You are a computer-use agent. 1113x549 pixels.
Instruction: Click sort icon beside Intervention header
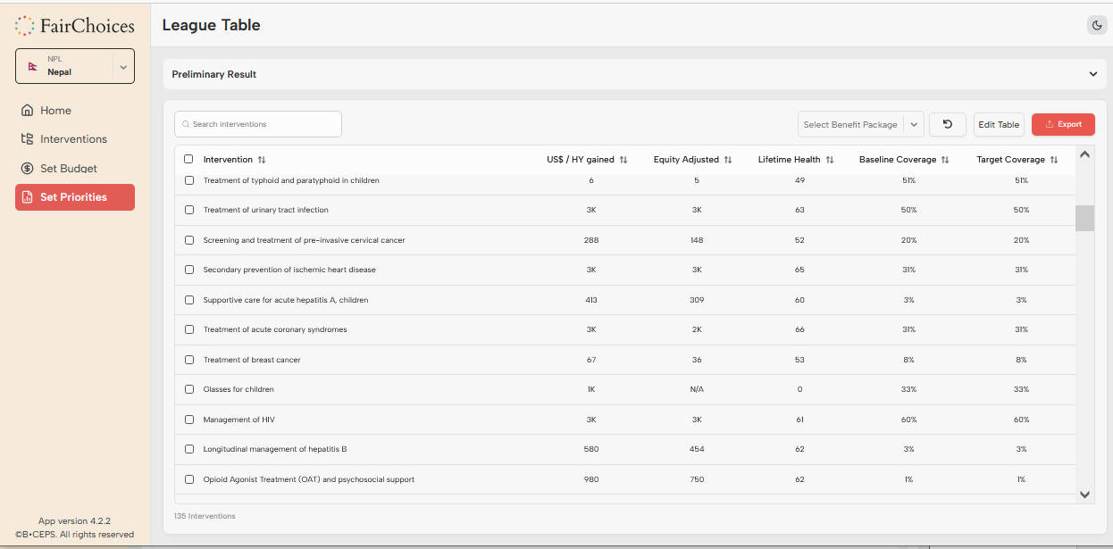tap(262, 160)
